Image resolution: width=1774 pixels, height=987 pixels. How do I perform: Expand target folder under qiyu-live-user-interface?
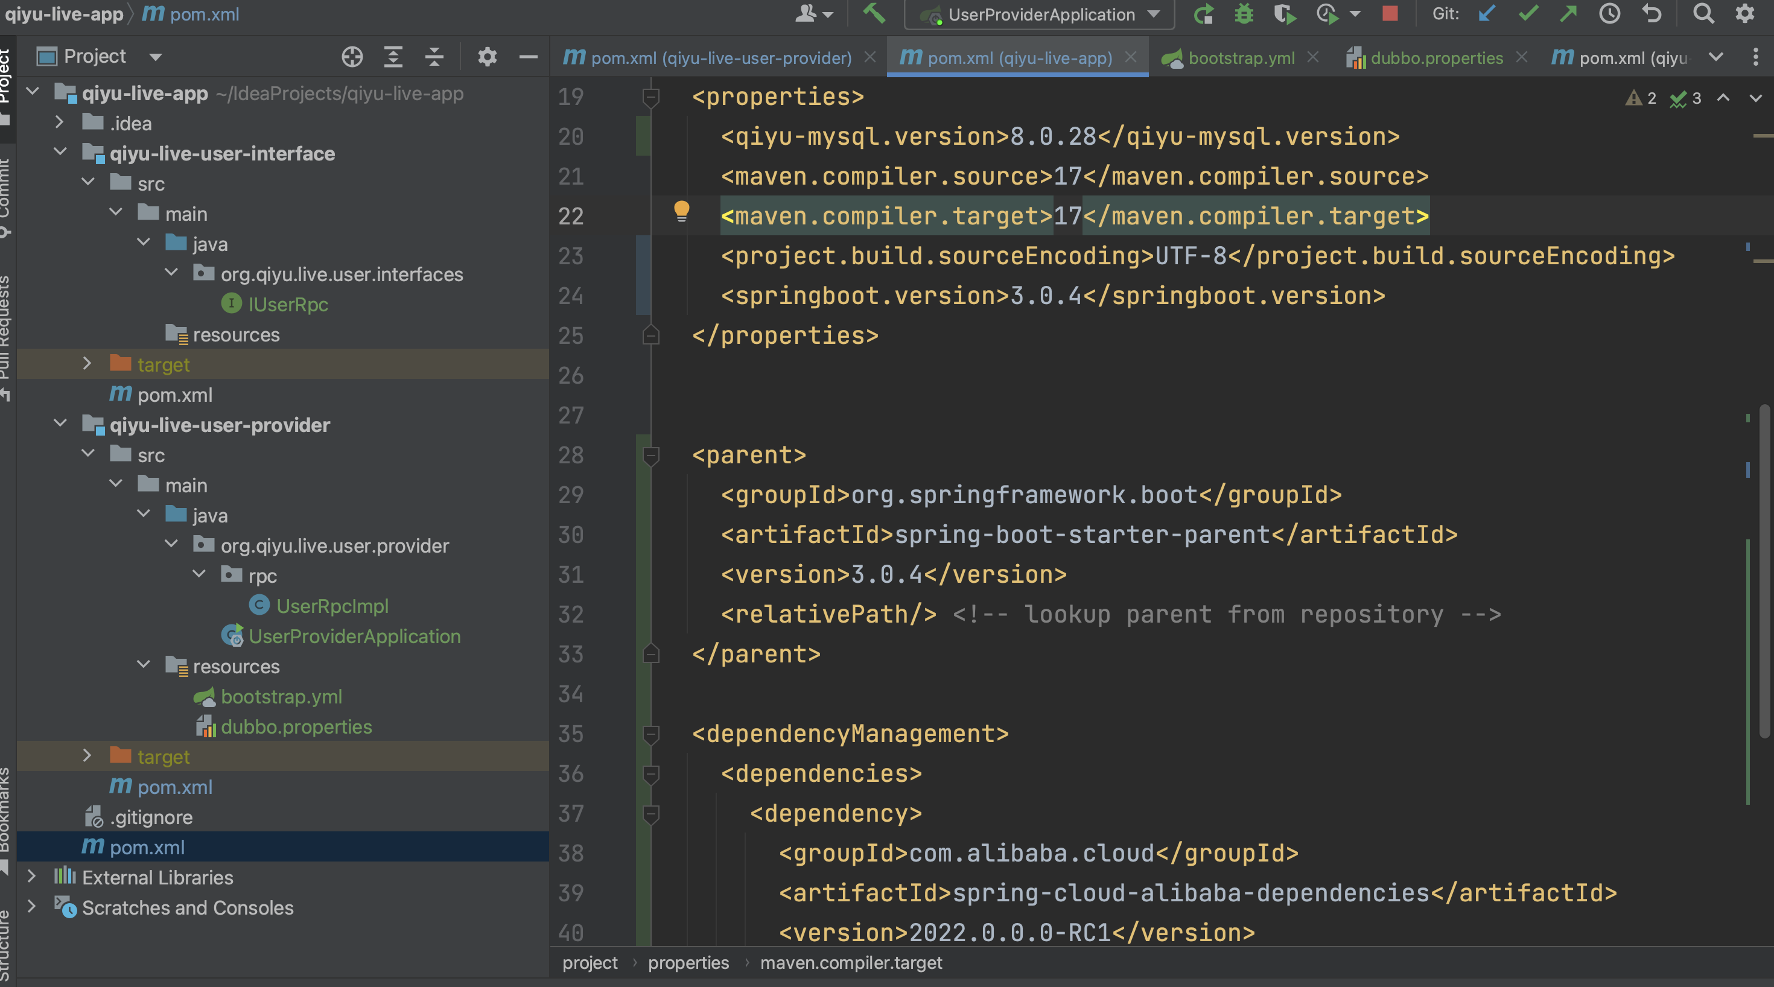click(x=87, y=364)
